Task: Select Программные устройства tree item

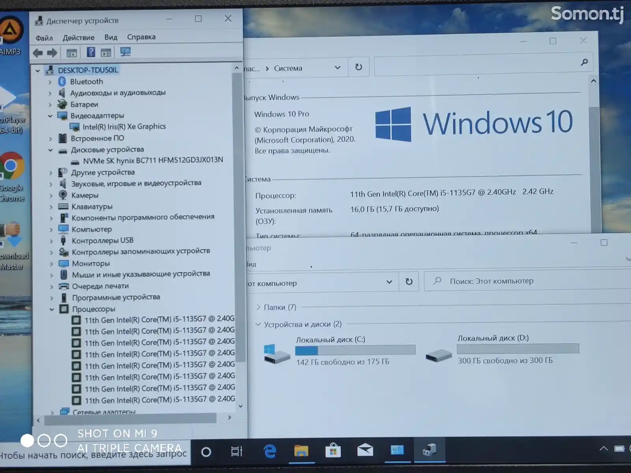Action: (116, 297)
